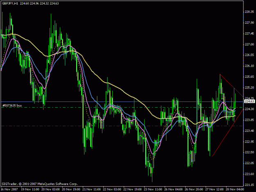The image size is (256, 192).
Task: Click the 22 Nov 19:00 time label
Action: point(132,190)
